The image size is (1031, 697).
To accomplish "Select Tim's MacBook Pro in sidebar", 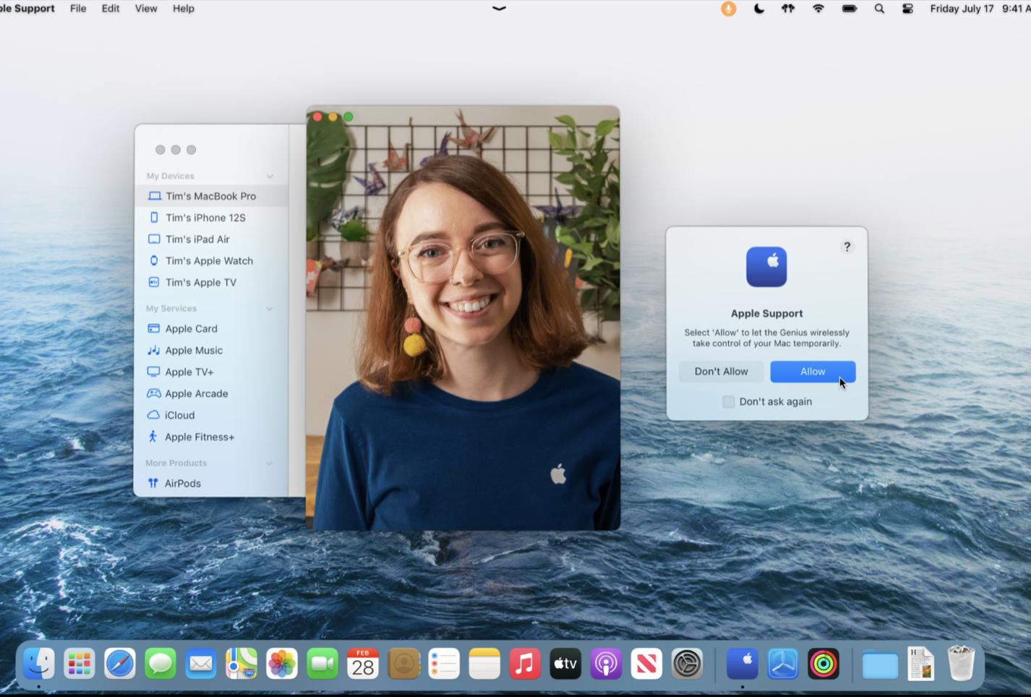I will pyautogui.click(x=211, y=196).
